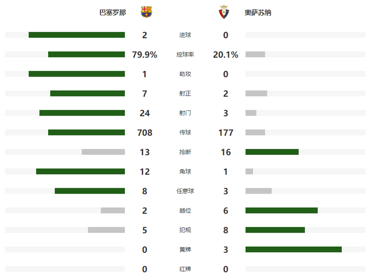Click the 黄牌 stat label
The image size is (367, 276).
click(185, 250)
